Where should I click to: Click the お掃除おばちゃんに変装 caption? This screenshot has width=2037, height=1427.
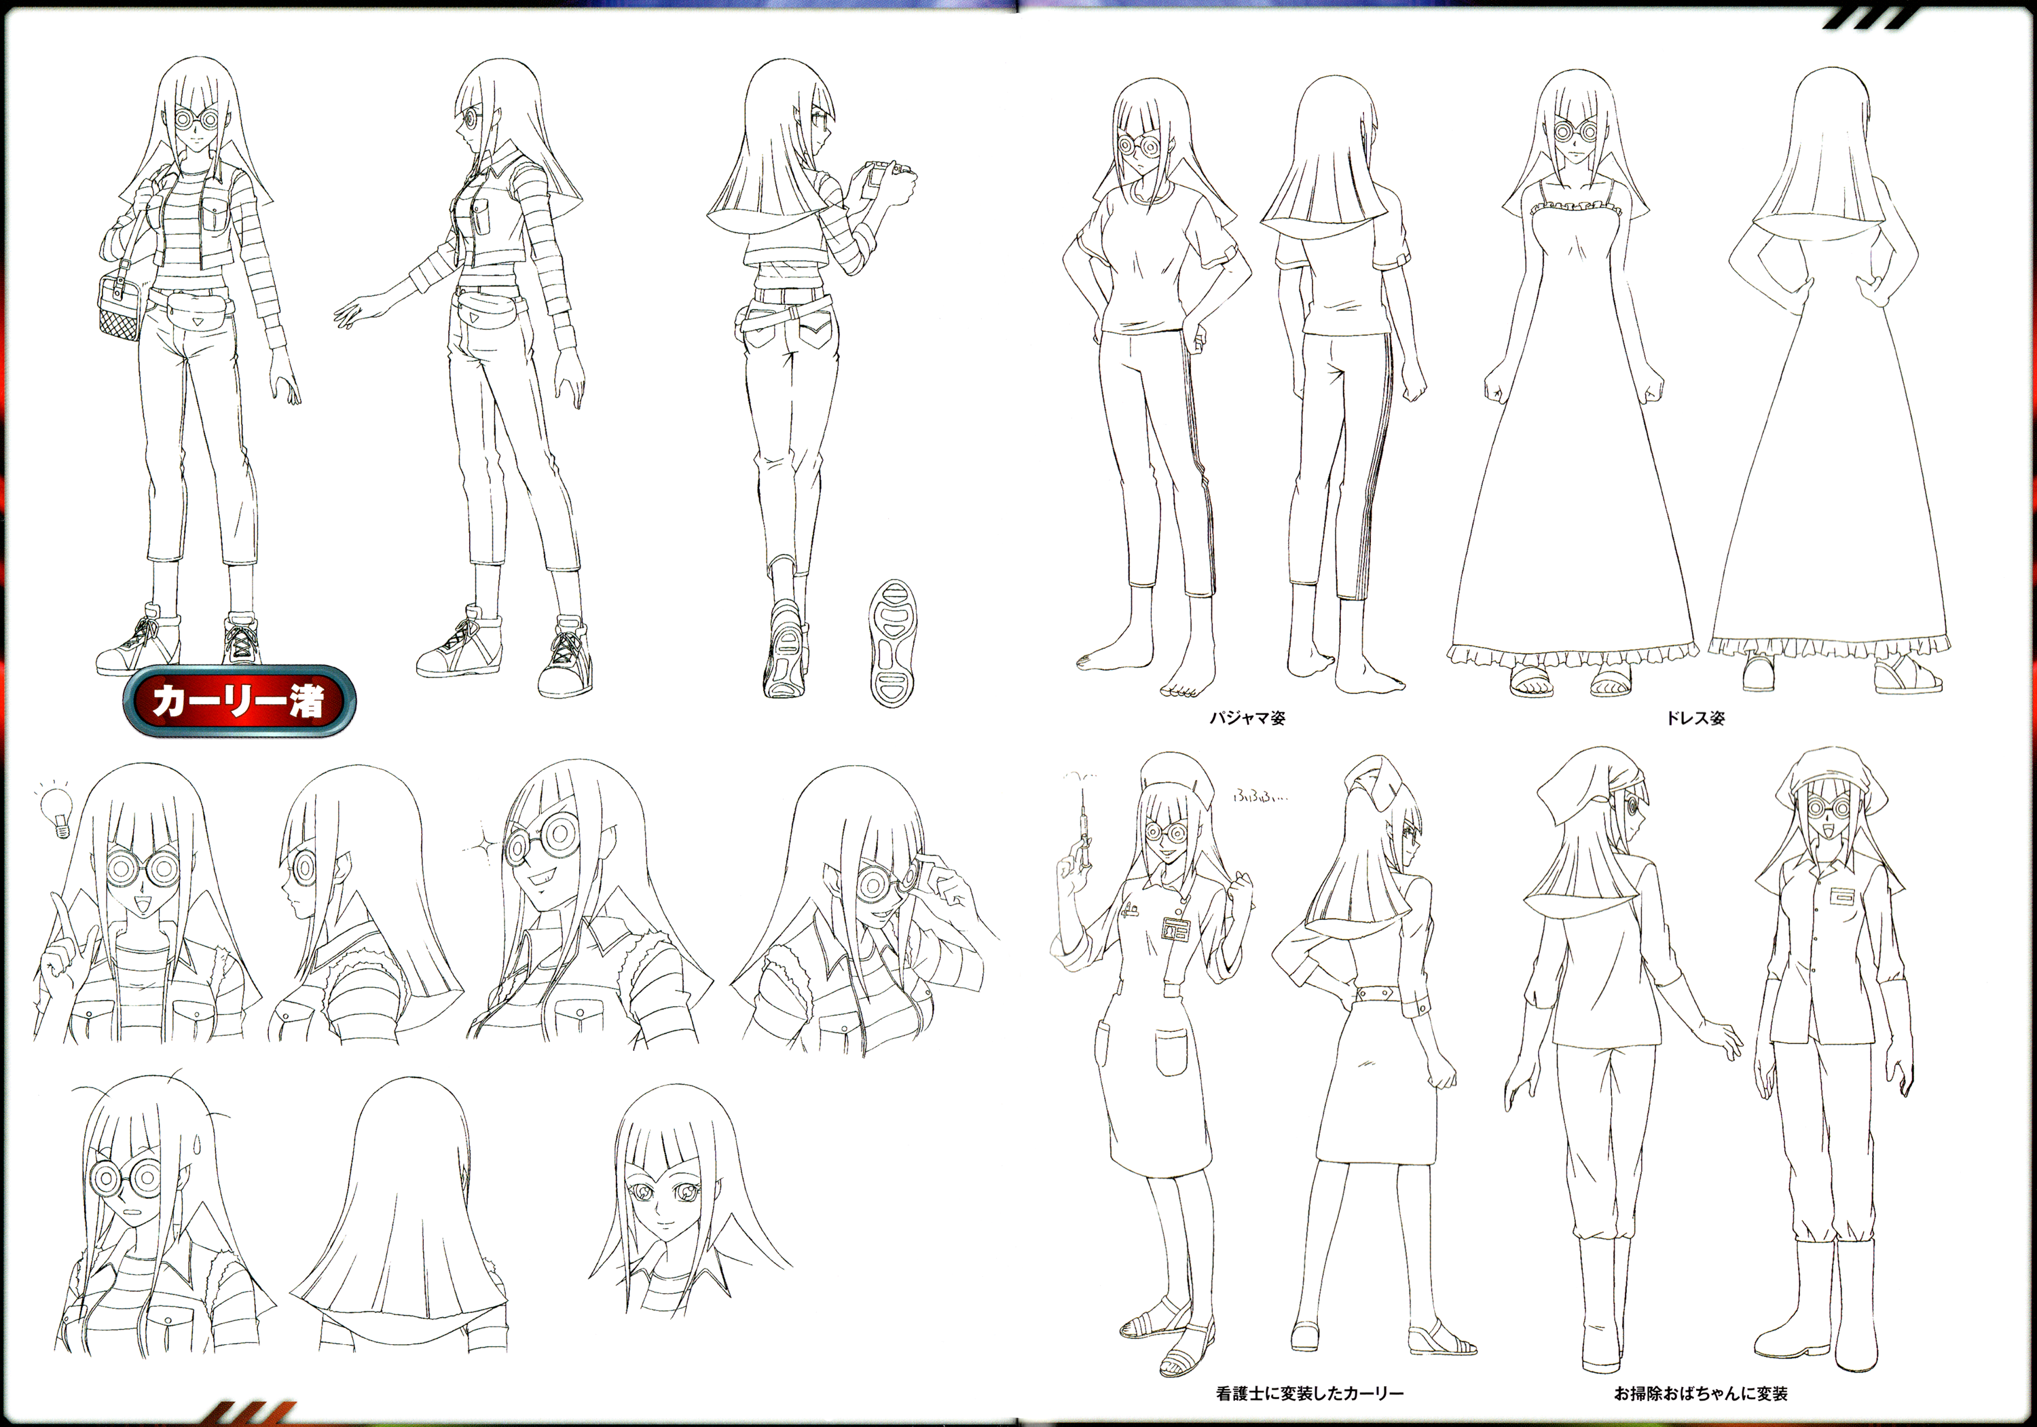[1701, 1393]
